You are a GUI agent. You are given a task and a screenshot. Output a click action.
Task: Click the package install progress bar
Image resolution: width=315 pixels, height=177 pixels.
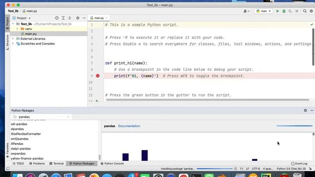click(x=294, y=126)
